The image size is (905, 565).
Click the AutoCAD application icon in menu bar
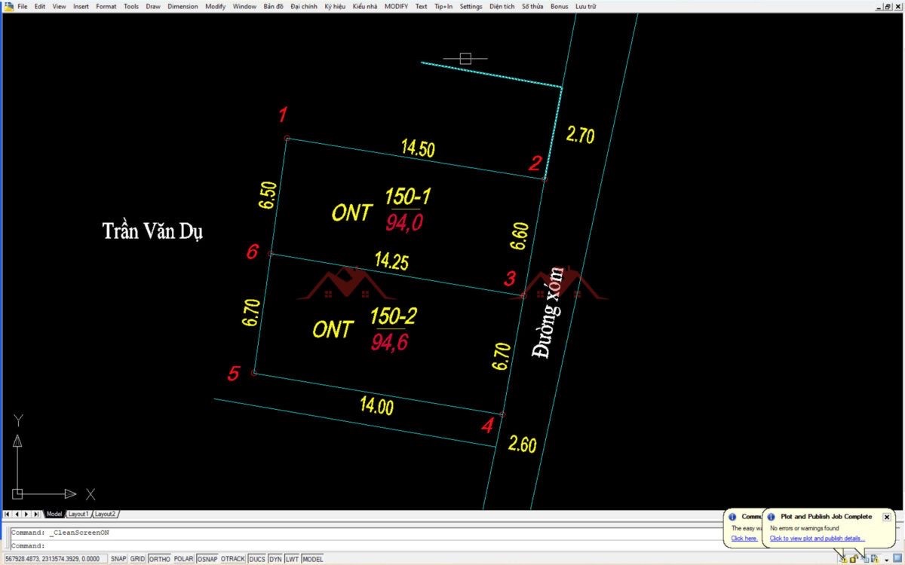8,6
